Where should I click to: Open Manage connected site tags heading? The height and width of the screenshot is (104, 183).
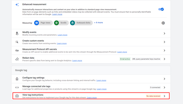(36, 86)
